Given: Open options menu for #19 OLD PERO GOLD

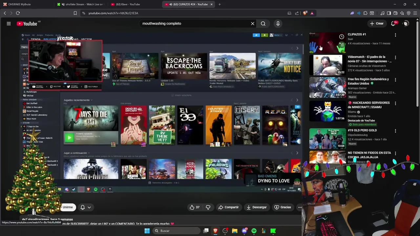Looking at the screenshot, I should pyautogui.click(x=395, y=131).
